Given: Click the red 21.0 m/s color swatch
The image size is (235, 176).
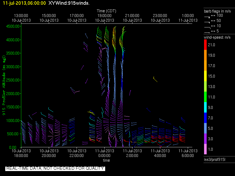Looking at the screenshot, I should (x=205, y=45).
